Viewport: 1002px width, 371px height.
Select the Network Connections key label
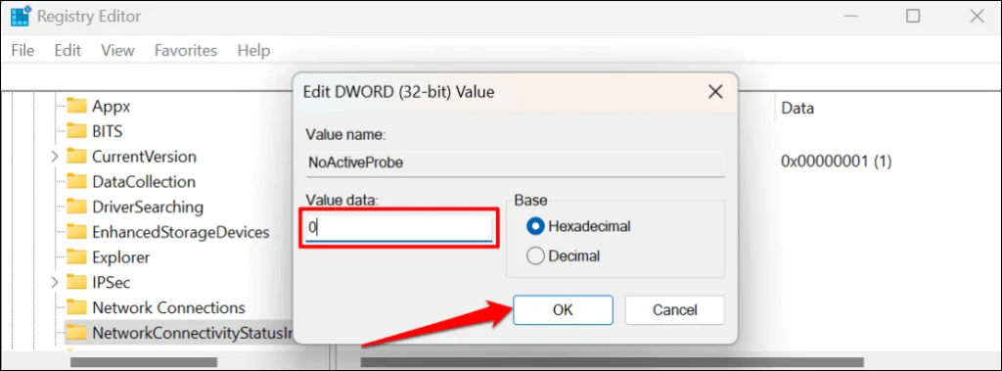[x=168, y=307]
